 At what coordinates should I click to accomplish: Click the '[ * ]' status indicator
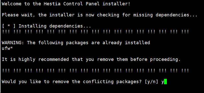coord(9,26)
